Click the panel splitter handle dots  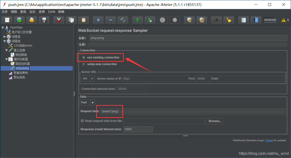pos(74,94)
